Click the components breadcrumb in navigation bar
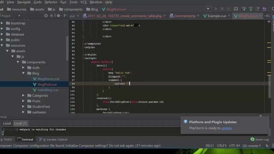The height and width of the screenshot is (154, 274). coord(71,9)
